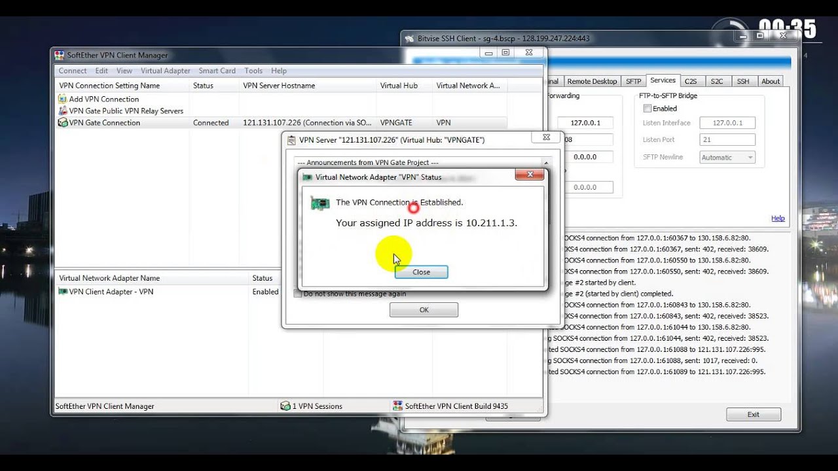
Task: Open the Help link in Bitvise
Action: click(778, 218)
